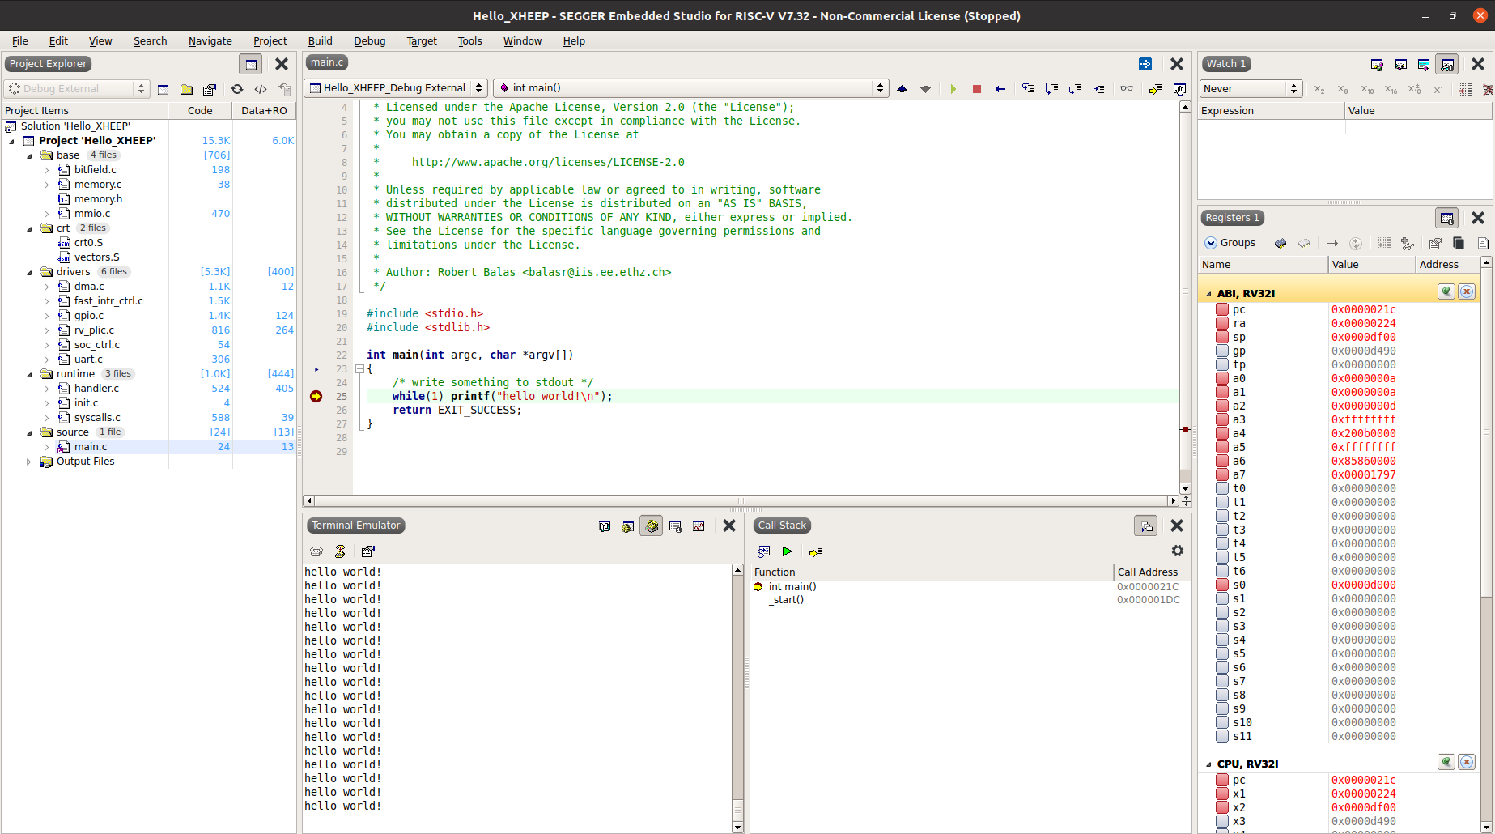This screenshot has width=1495, height=834.
Task: Open the Build menu
Action: [x=320, y=41]
